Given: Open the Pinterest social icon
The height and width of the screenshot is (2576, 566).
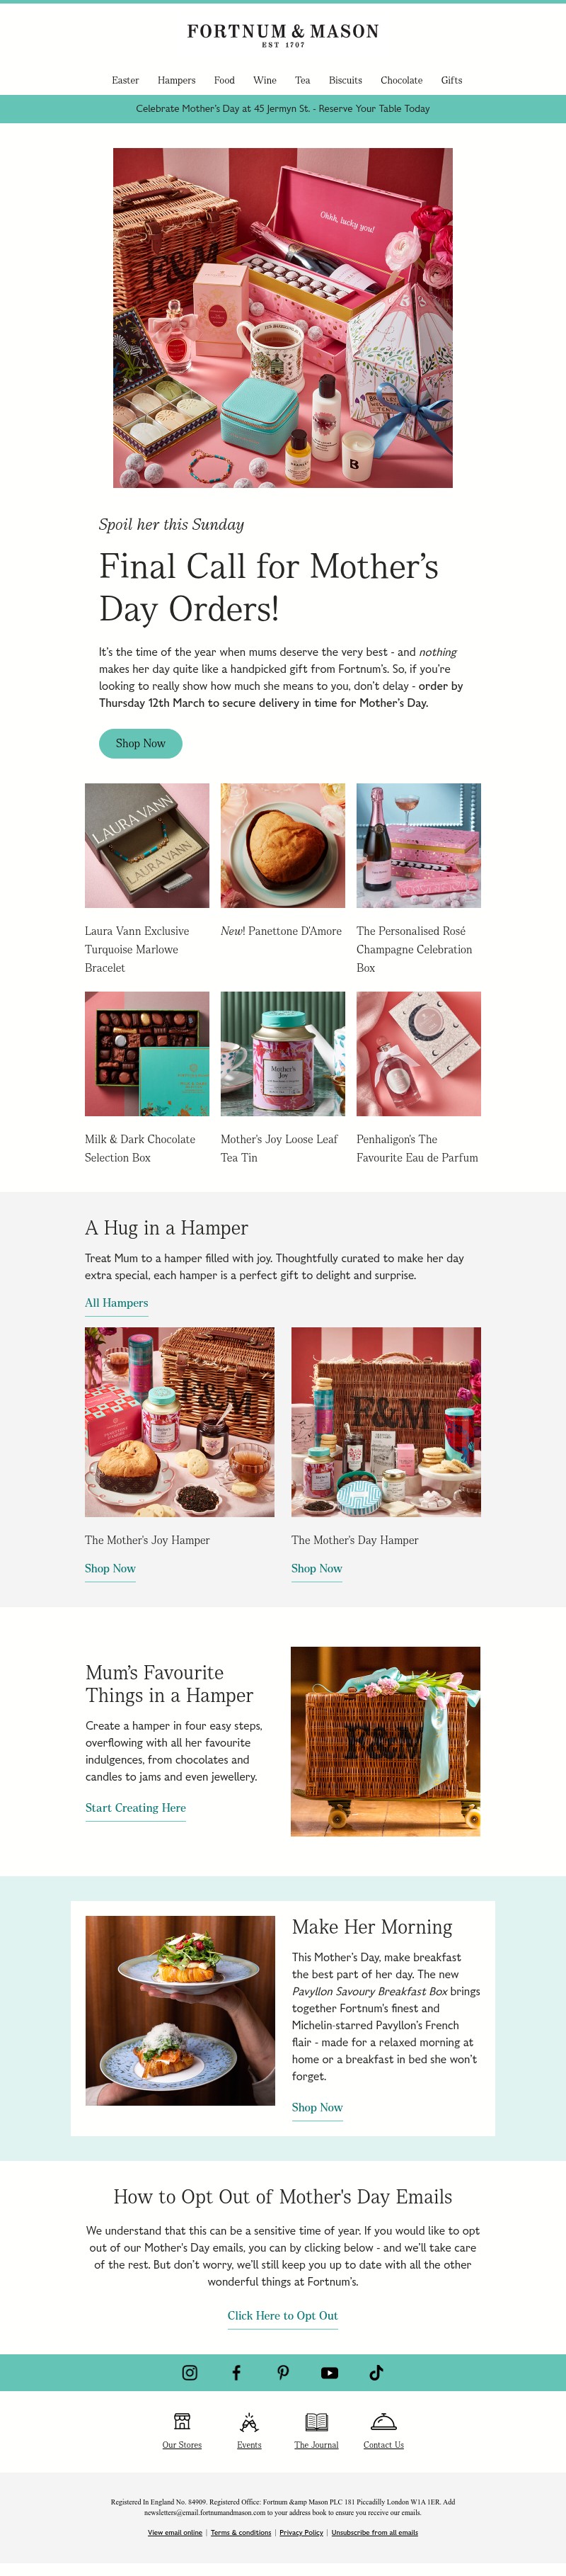Looking at the screenshot, I should pos(284,2372).
